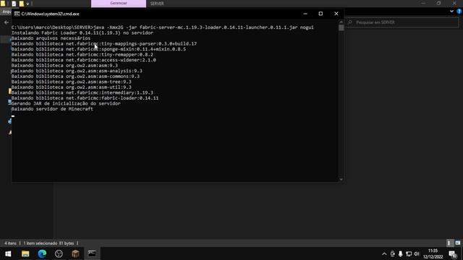This screenshot has height=260, width=463.
Task: Open the box-shaped app icon on taskbar
Action: pos(75,253)
